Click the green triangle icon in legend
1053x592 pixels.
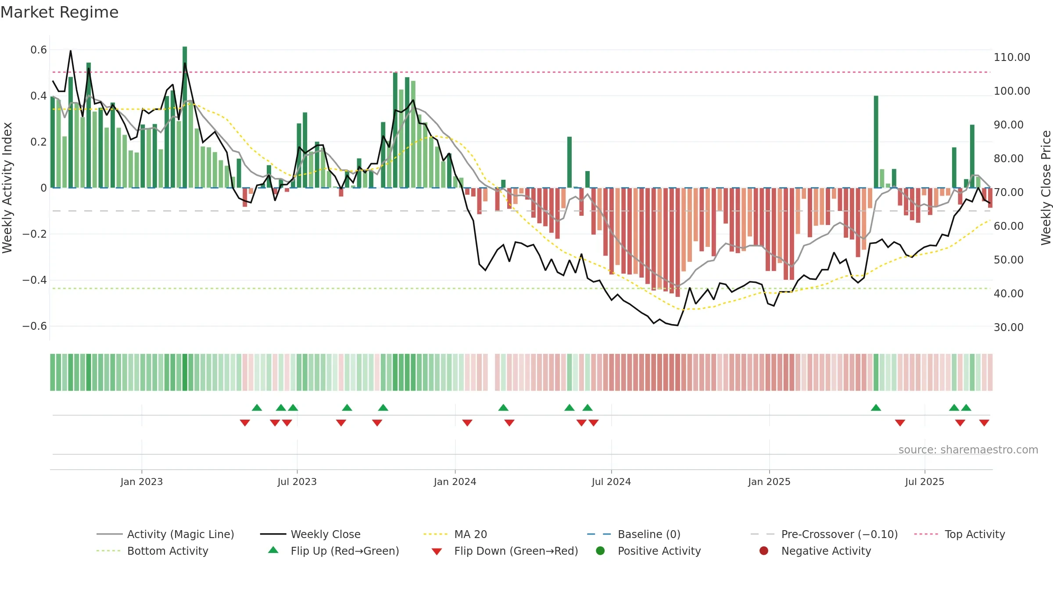273,550
